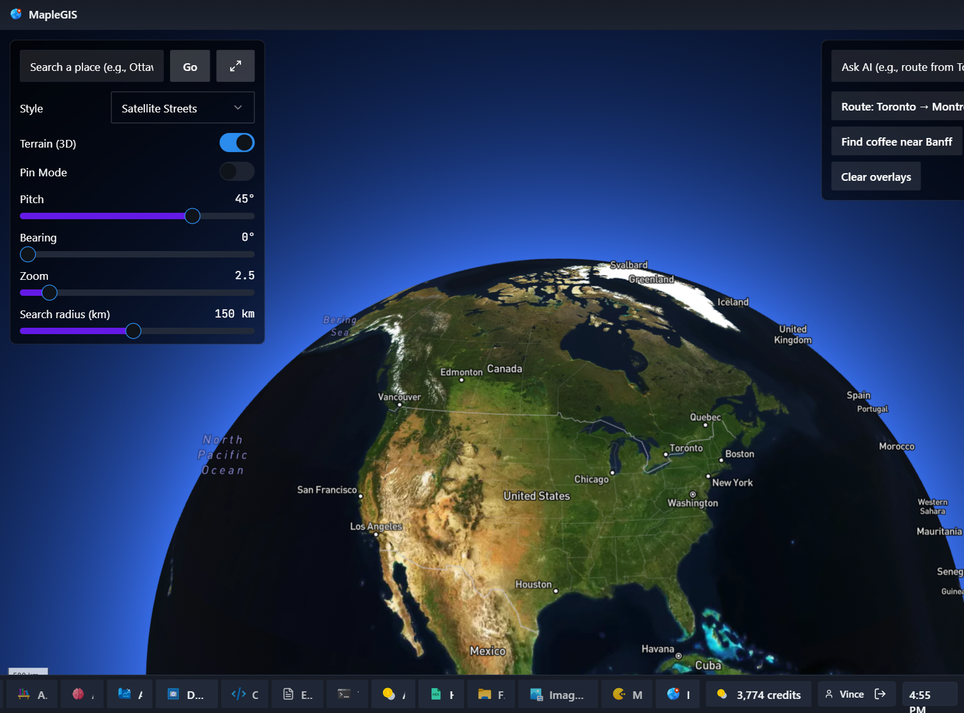Viewport: 964px width, 713px height.
Task: Click the Search radius slider handle
Action: tap(133, 331)
